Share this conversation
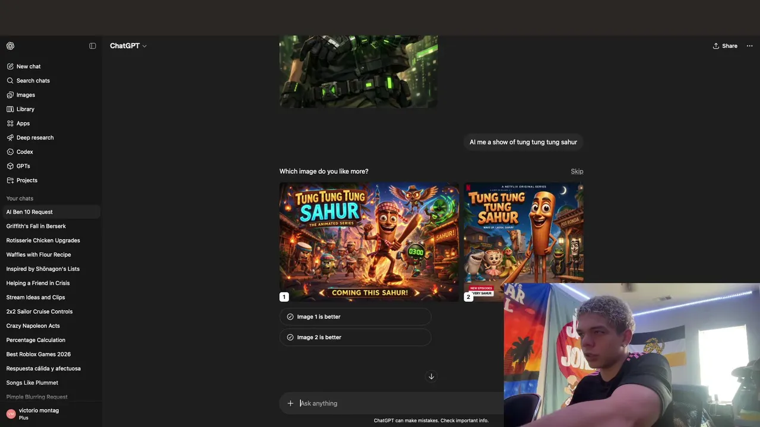The height and width of the screenshot is (427, 760). [725, 46]
